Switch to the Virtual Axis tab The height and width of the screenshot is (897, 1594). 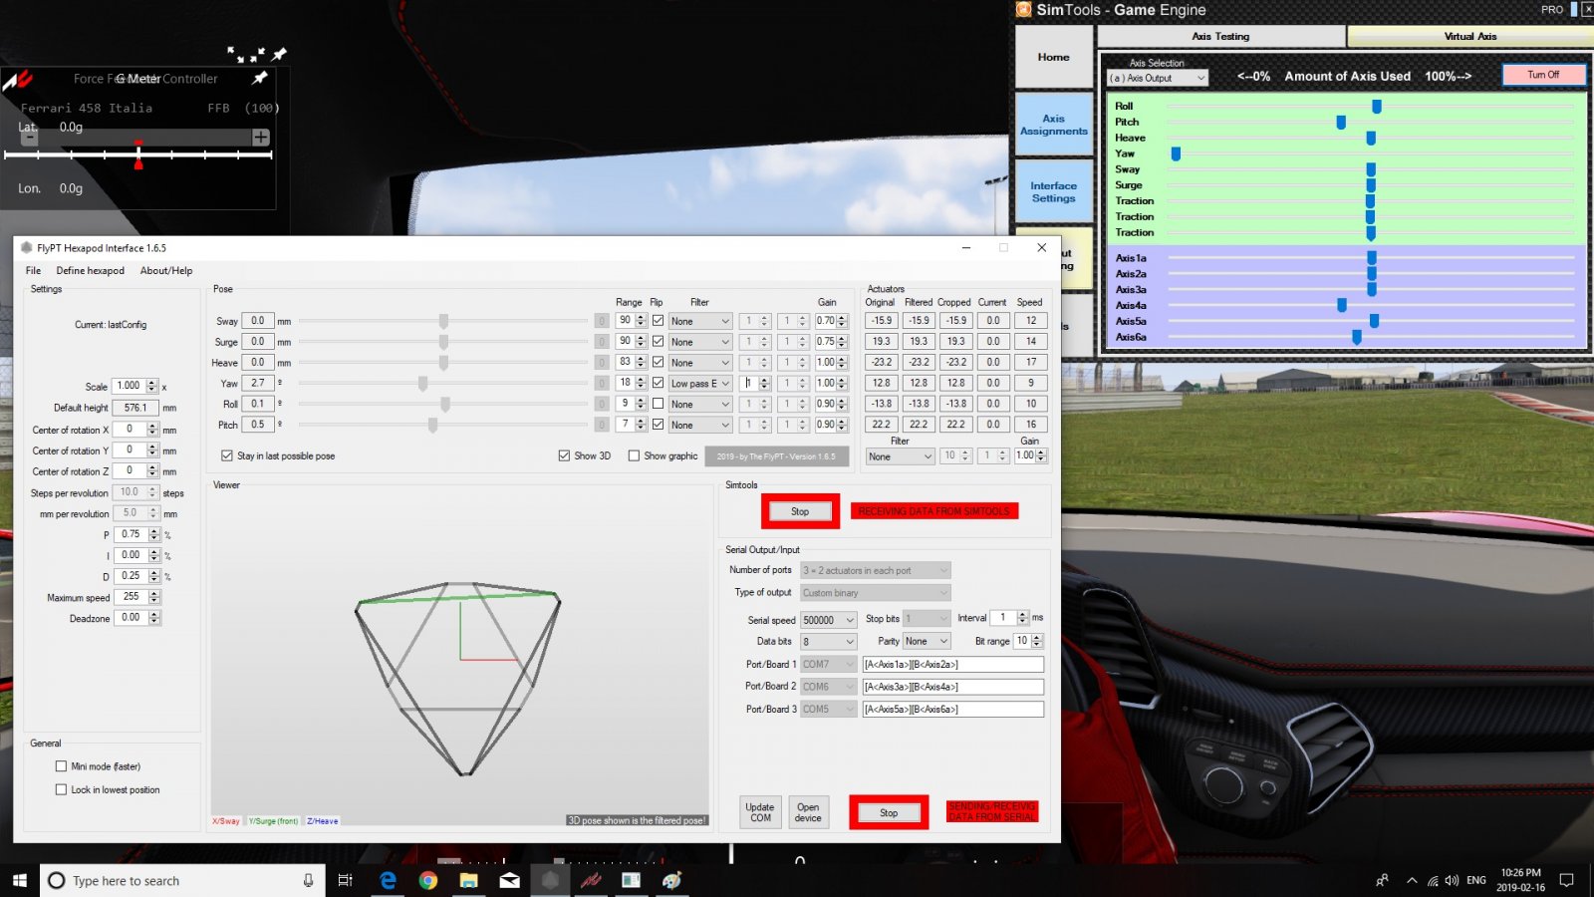(1469, 36)
